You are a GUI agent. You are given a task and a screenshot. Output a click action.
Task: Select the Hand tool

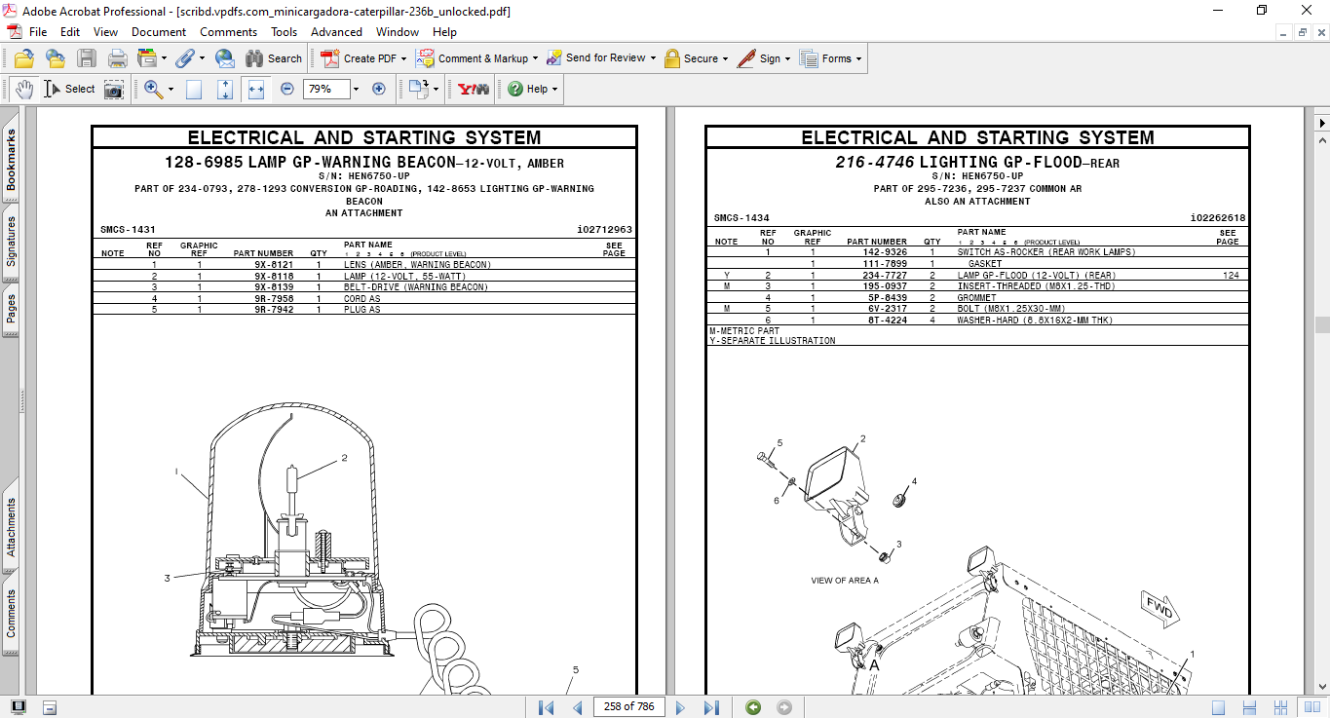click(24, 89)
